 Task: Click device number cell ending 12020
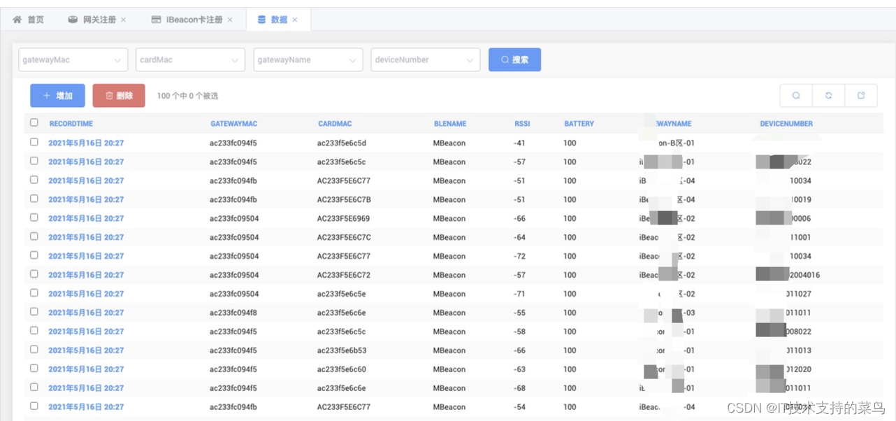pos(799,369)
